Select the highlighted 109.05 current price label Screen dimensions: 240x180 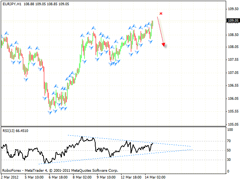(233, 21)
